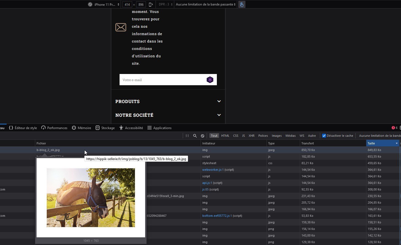The height and width of the screenshot is (245, 401).
Task: Open the DPR selector dropdown
Action: 166,4
